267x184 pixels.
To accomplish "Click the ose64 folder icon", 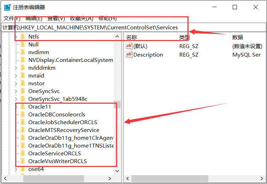I will [x=23, y=169].
